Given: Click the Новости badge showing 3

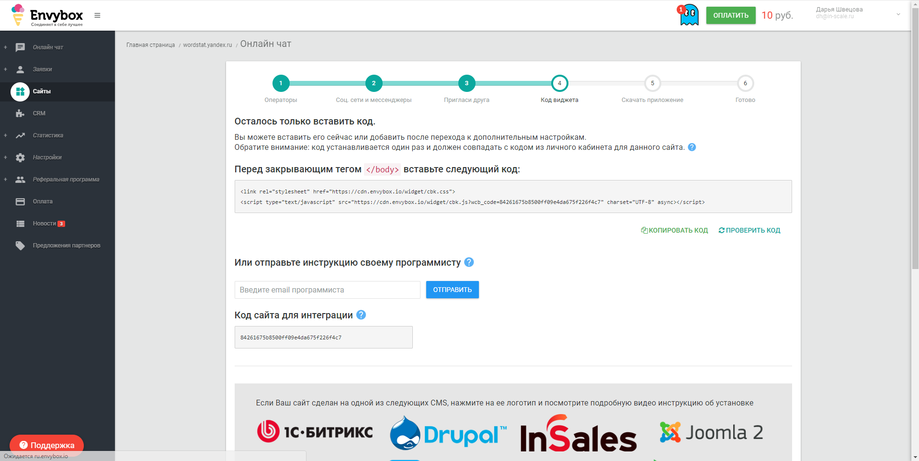Looking at the screenshot, I should pyautogui.click(x=61, y=224).
